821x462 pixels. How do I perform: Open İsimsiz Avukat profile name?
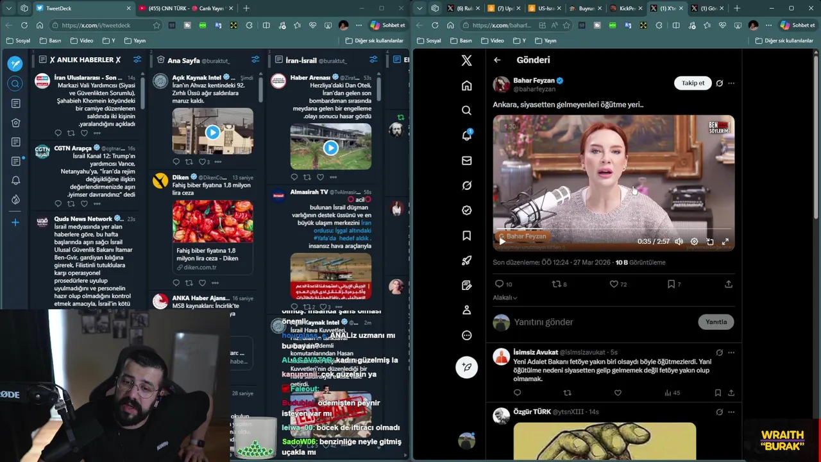click(x=536, y=352)
